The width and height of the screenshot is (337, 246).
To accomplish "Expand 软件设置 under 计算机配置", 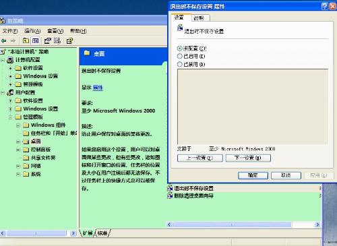I will point(10,68).
